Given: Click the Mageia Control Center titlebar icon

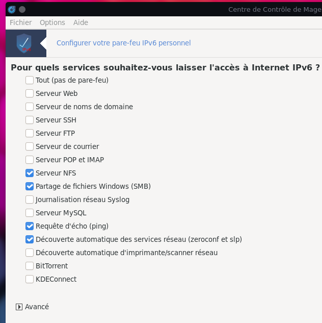Looking at the screenshot, I should [x=12, y=9].
